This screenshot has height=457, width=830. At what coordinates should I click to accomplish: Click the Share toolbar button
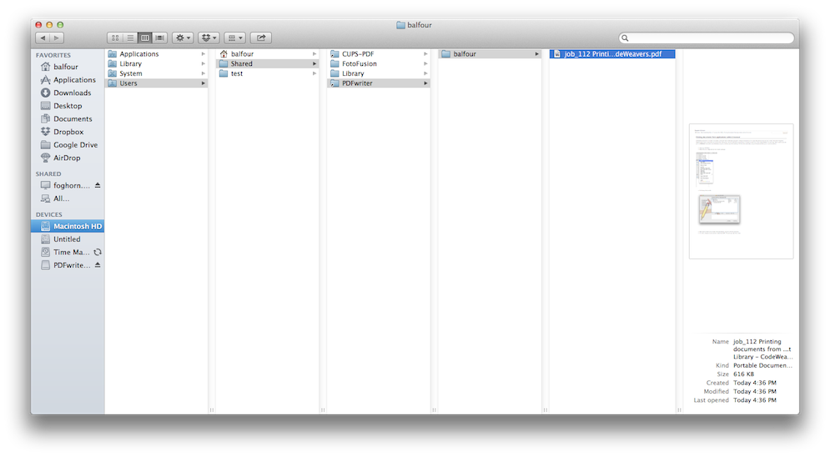[x=261, y=38]
